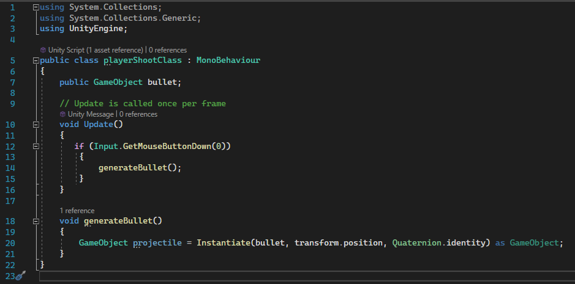This screenshot has height=284, width=575.
Task: Click the "Unity Message" CodeLens text
Action: pyautogui.click(x=91, y=114)
